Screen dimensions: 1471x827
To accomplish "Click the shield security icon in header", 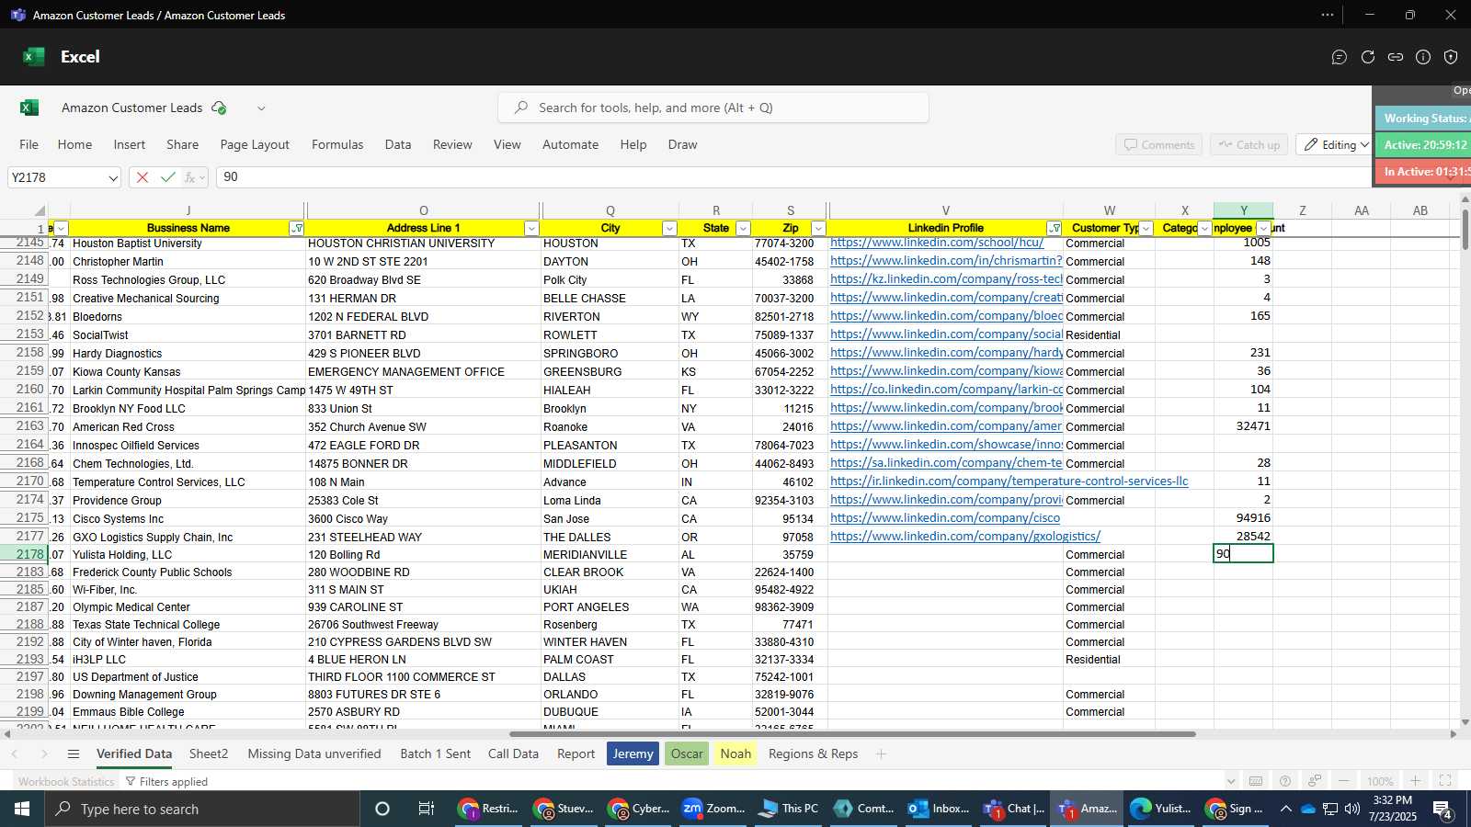I will click(1451, 57).
